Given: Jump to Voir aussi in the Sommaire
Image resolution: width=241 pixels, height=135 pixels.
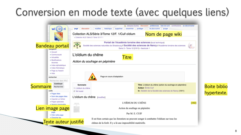Looking at the screenshot, I should click(x=79, y=91).
